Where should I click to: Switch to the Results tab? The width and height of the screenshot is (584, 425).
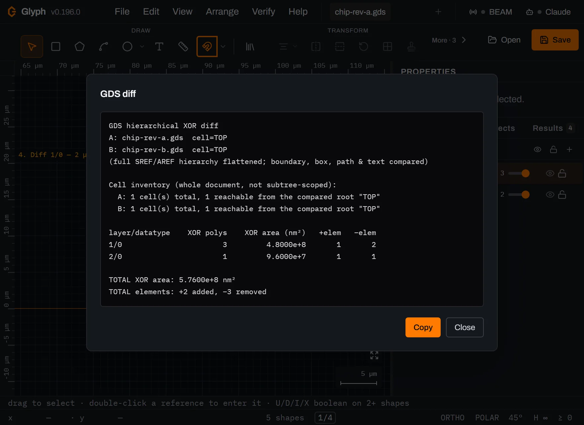pyautogui.click(x=553, y=128)
